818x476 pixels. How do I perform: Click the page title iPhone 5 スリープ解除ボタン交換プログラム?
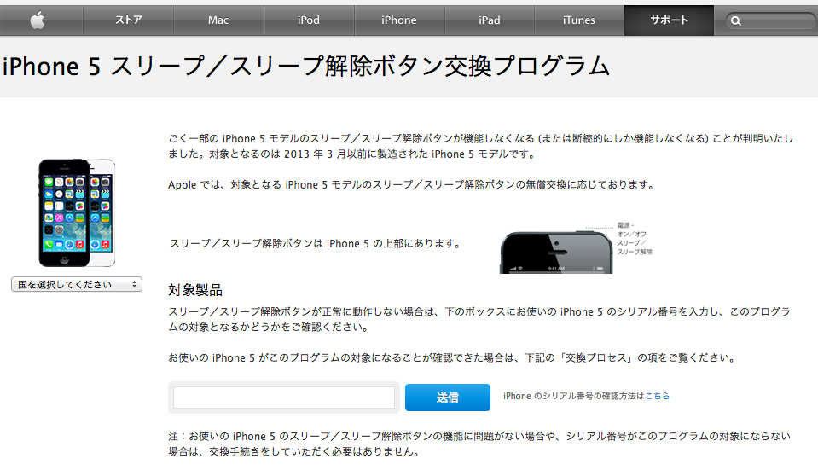[x=305, y=67]
